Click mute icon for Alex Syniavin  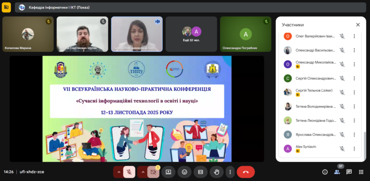pyautogui.click(x=342, y=149)
